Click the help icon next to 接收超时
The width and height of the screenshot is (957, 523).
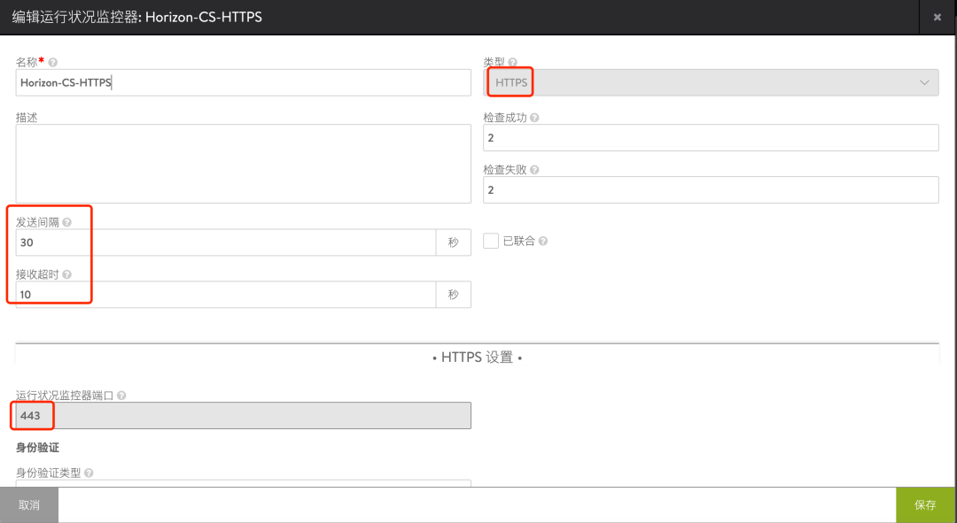[x=67, y=275]
